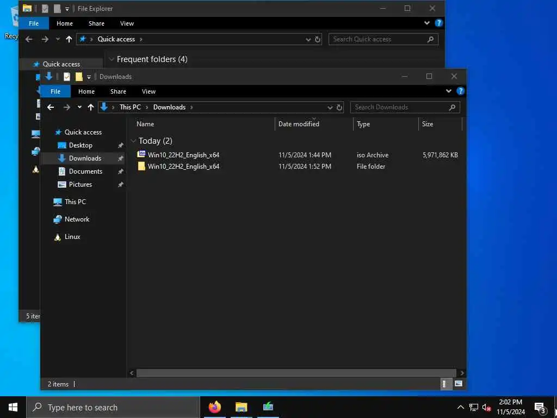Open address history dropdown in Downloads window
Screen dimensions: 557x418
pyautogui.click(x=330, y=107)
